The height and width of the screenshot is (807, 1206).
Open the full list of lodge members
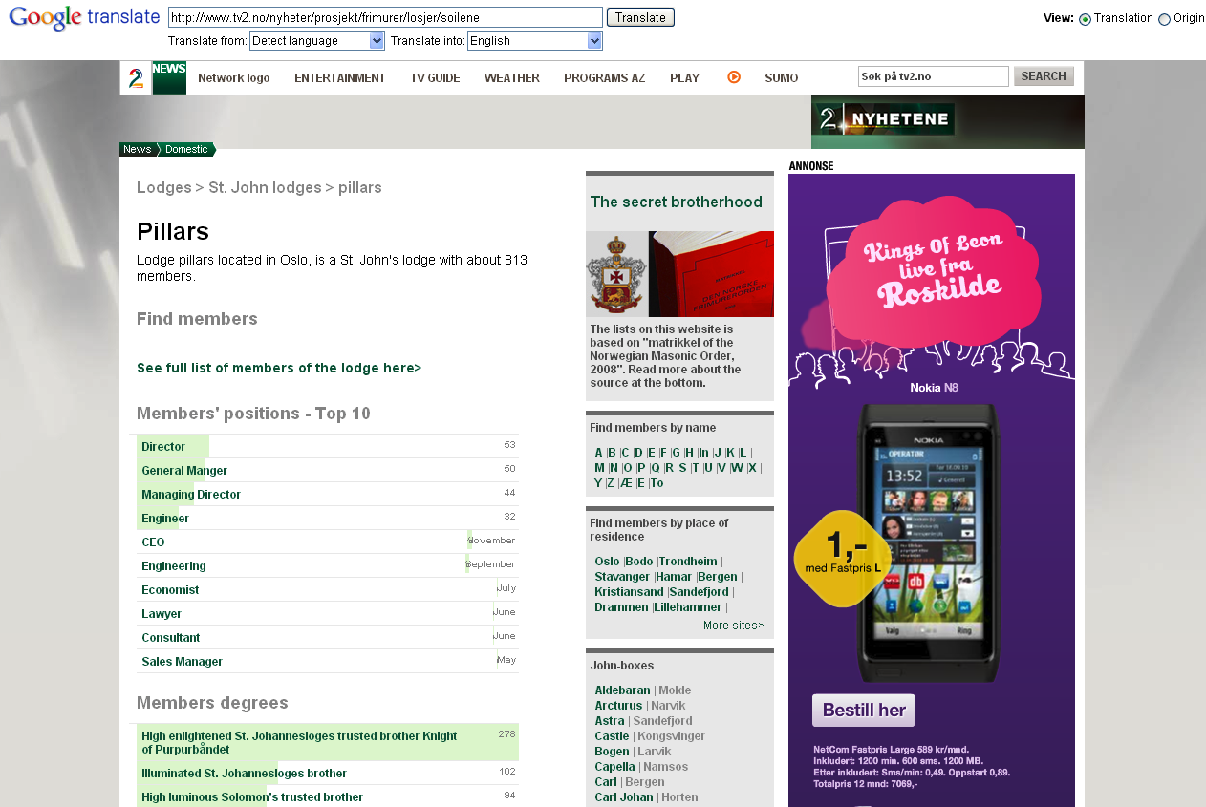[279, 368]
